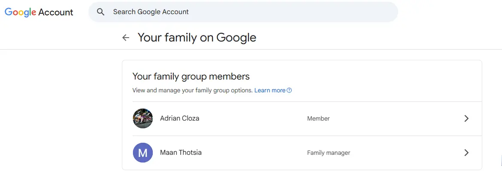
Task: Go back with the left arrow
Action: coord(126,38)
